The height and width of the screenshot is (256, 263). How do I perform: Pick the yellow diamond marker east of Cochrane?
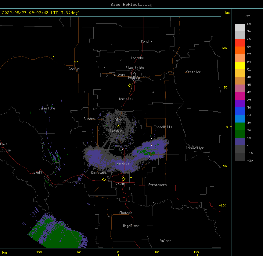[x=104, y=179]
